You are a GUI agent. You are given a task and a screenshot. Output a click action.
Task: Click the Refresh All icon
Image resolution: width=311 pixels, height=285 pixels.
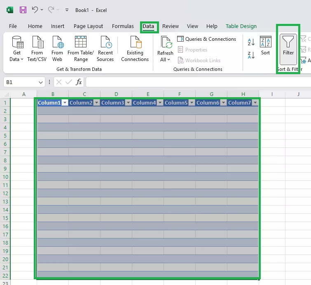tap(166, 42)
